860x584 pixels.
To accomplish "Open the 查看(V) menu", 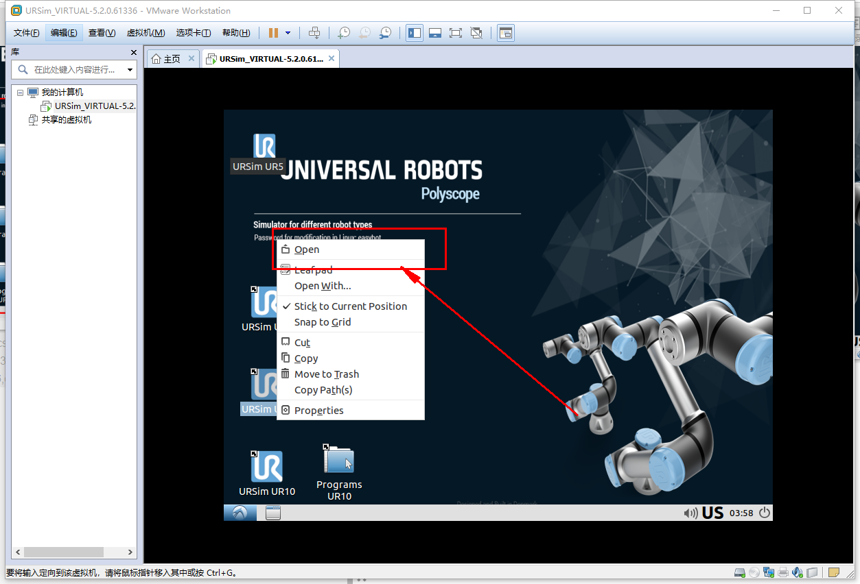I will tap(102, 33).
